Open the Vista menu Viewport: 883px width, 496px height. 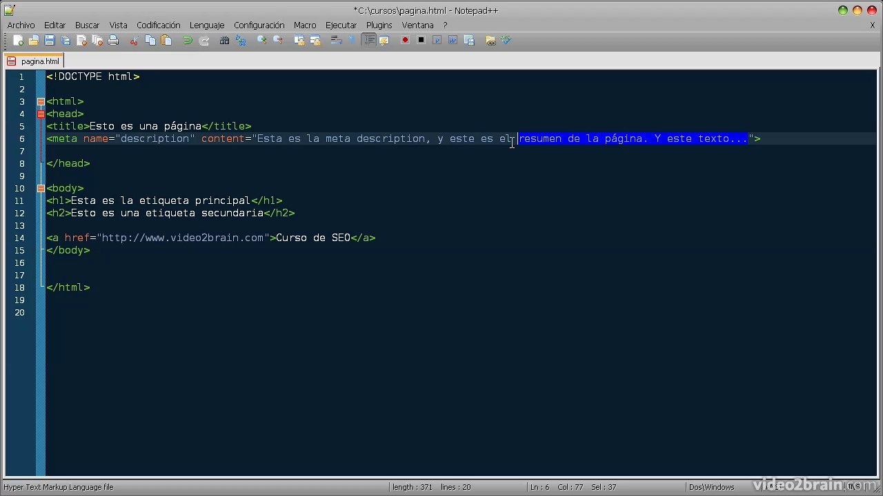[118, 25]
